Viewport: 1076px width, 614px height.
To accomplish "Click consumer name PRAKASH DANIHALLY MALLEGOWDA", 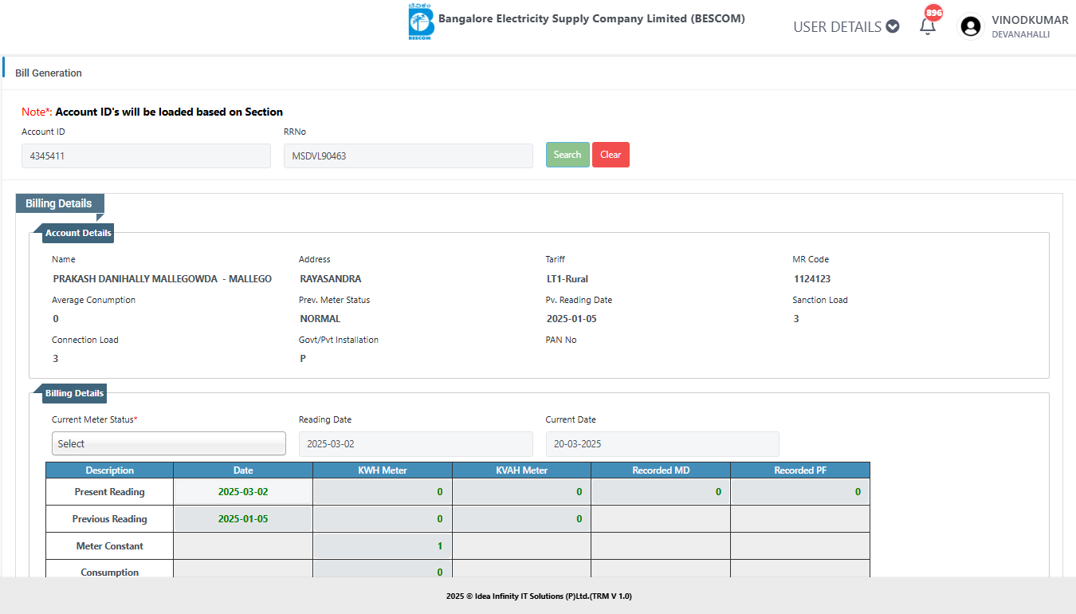I will (x=163, y=279).
